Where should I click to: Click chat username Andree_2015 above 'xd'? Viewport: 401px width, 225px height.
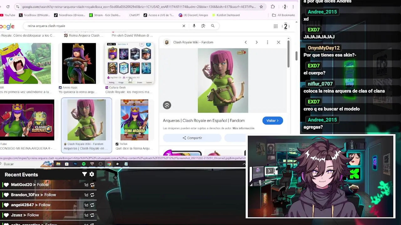point(322,12)
